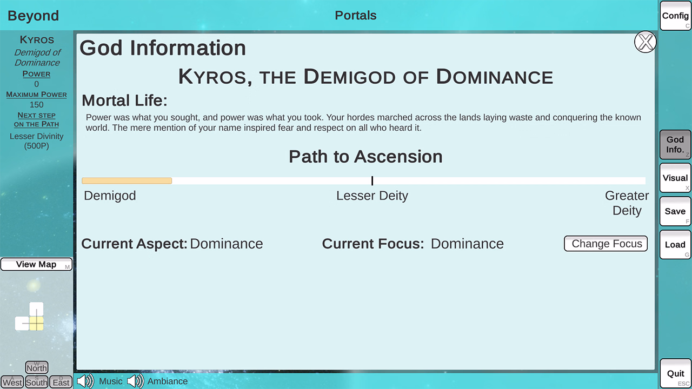Save the game
Screen dimensions: 692x389
click(675, 211)
